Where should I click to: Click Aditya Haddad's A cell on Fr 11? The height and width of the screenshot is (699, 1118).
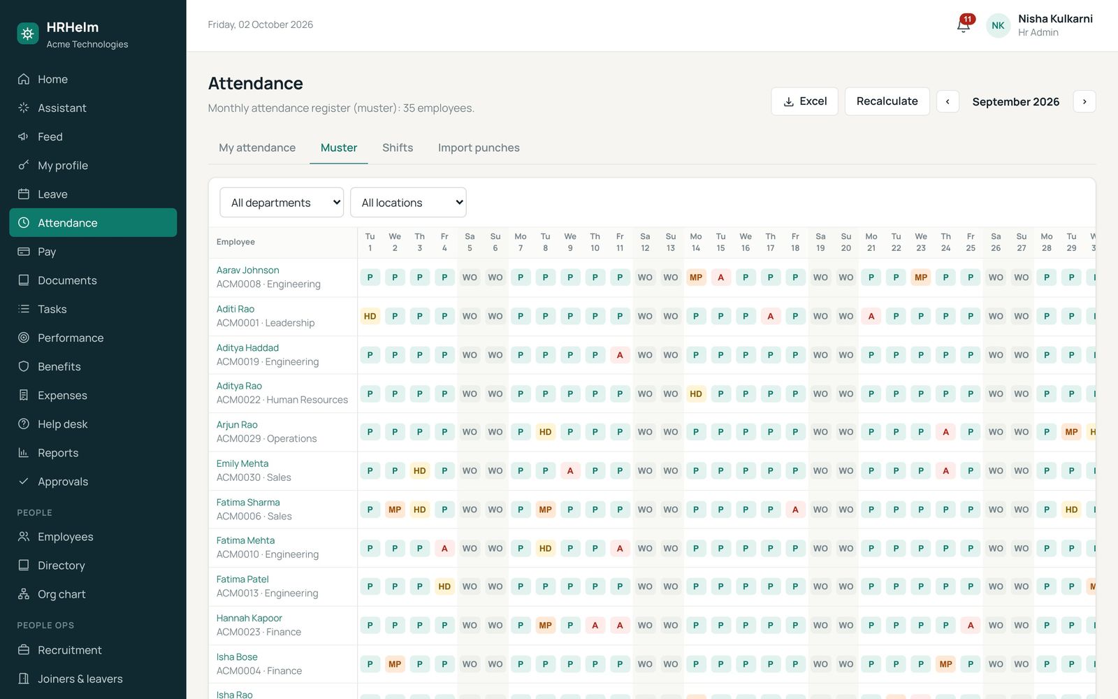620,355
